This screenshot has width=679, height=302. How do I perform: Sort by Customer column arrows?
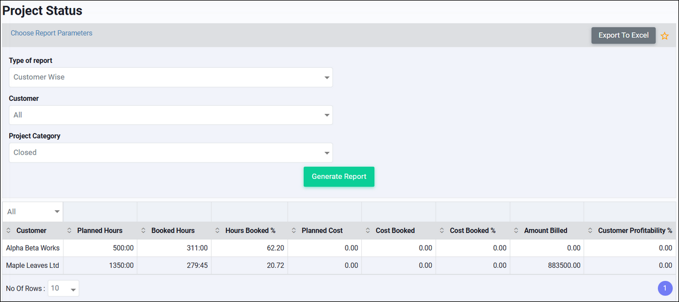[9, 230]
